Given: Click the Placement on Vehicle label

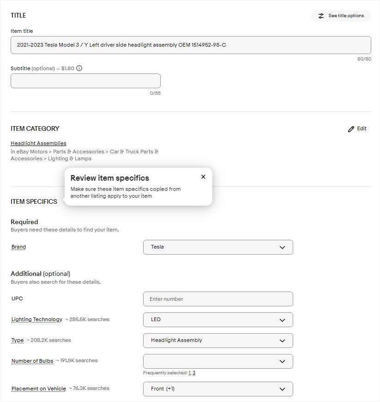Looking at the screenshot, I should click(x=38, y=389).
